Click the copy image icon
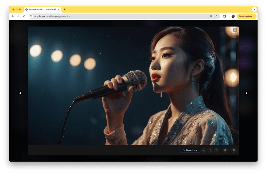 (x=210, y=150)
